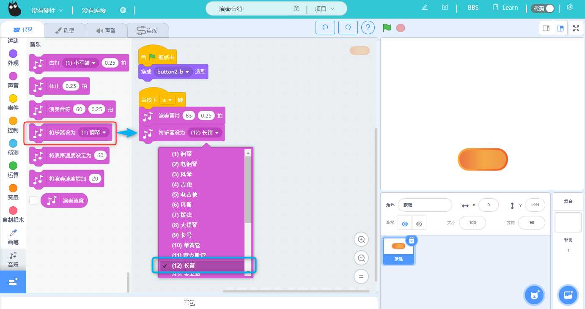Toggle the 代码 code mode switch
Screen dimensions: 585x309
543,8
